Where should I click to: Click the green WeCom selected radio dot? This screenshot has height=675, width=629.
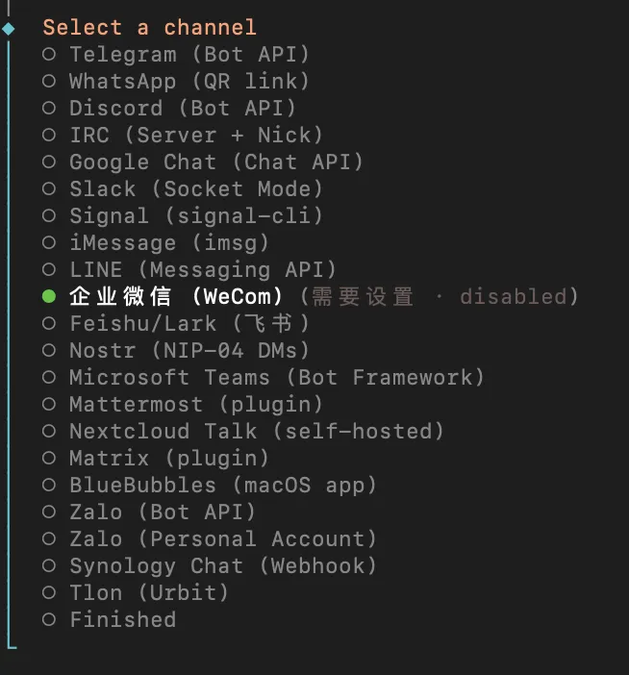pyautogui.click(x=49, y=297)
